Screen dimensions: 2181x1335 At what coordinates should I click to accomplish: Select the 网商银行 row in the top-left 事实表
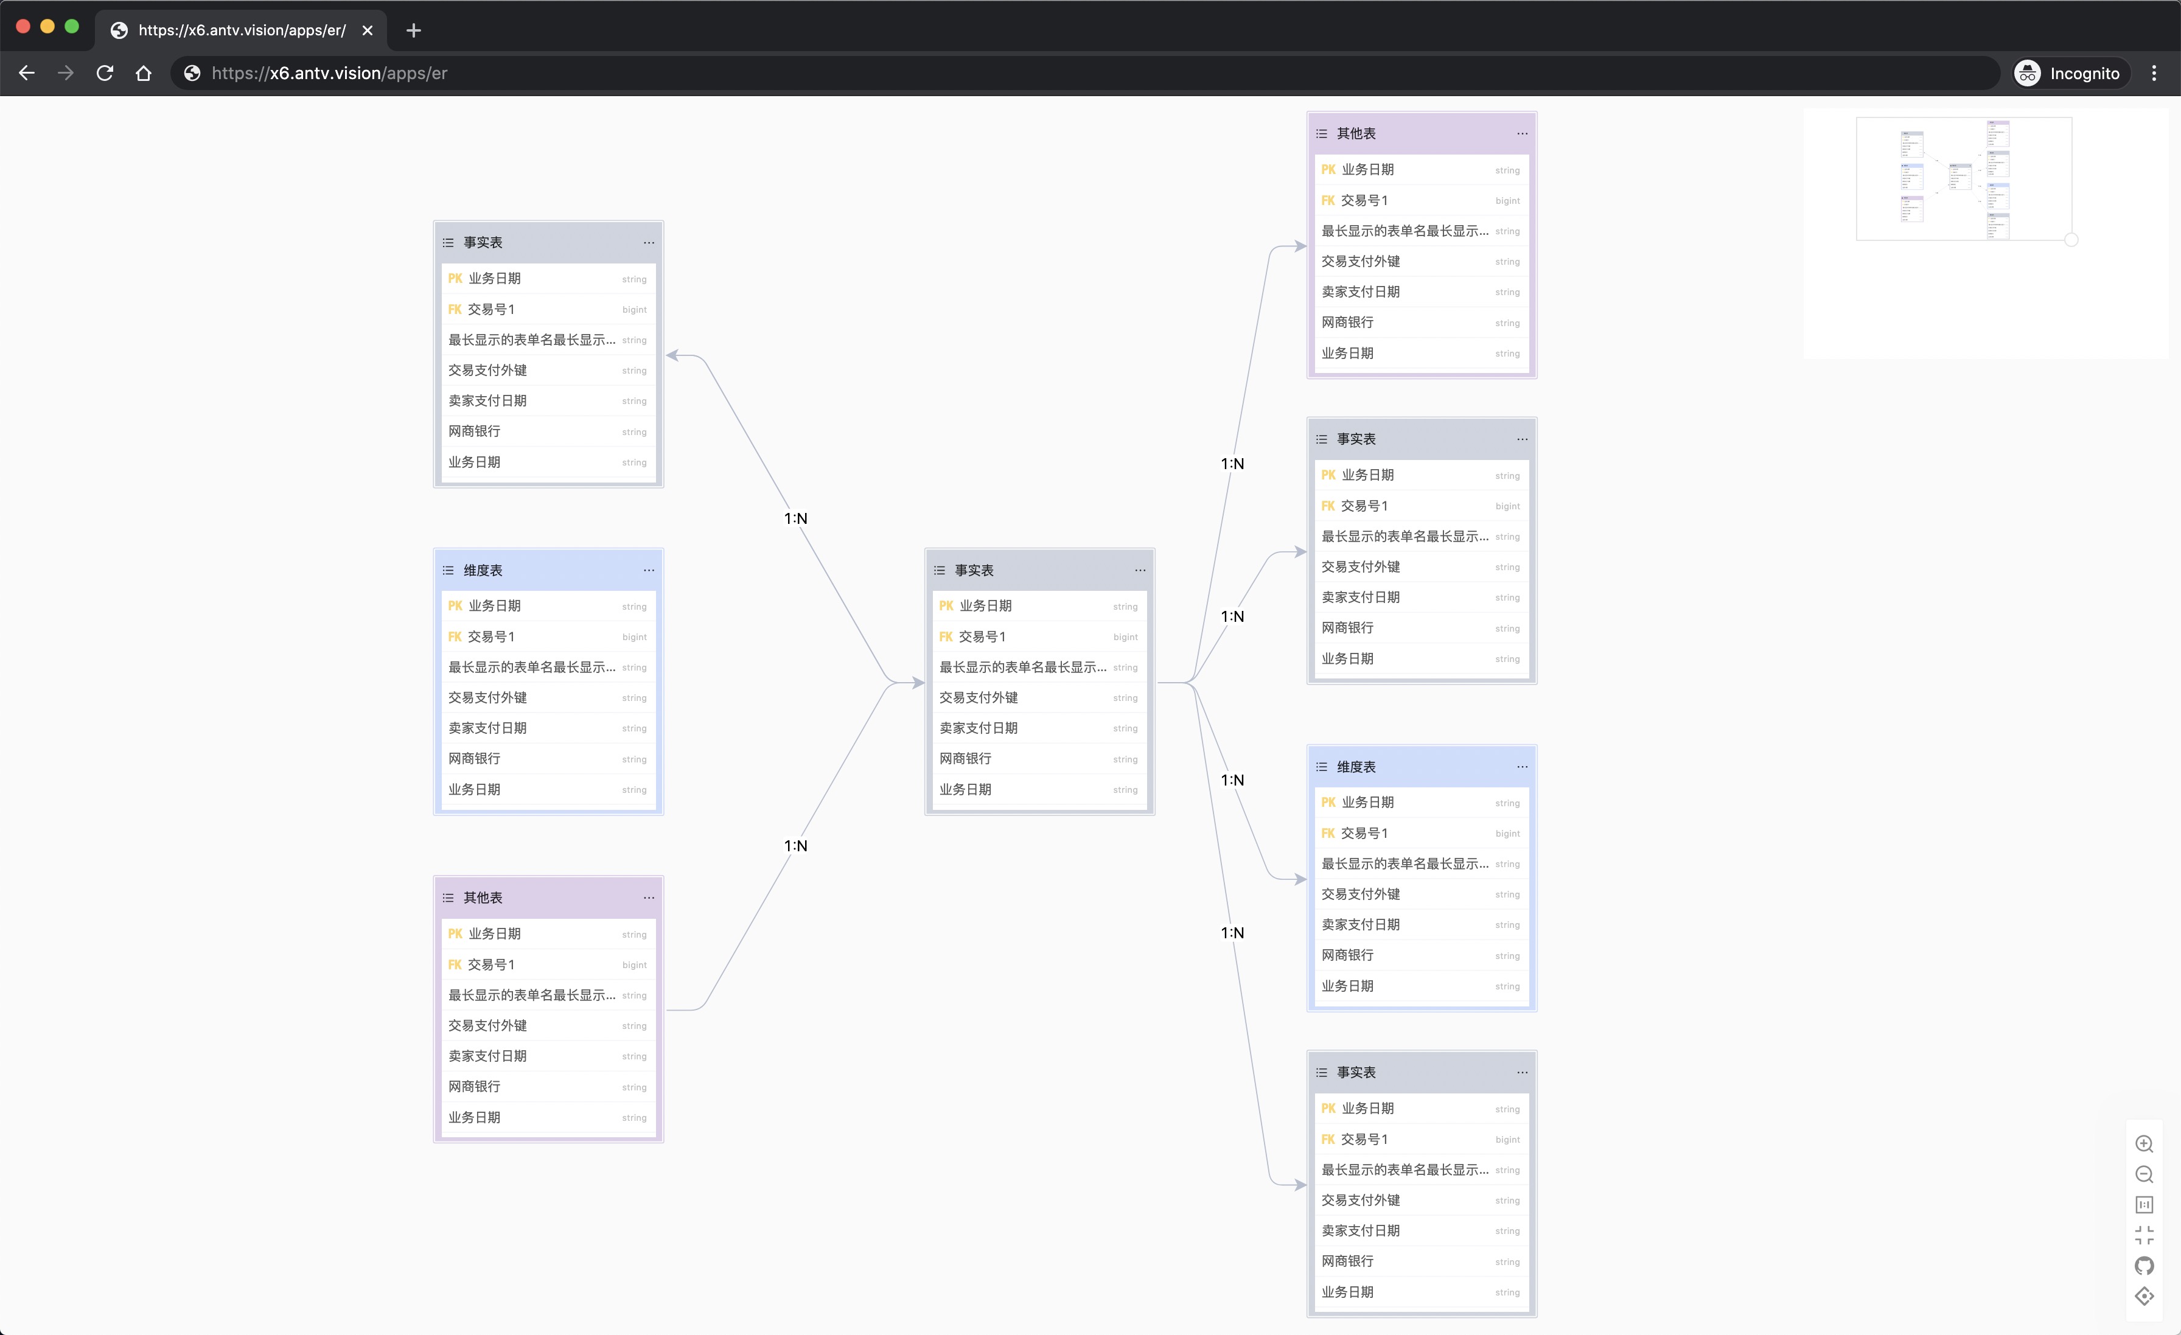(x=548, y=431)
